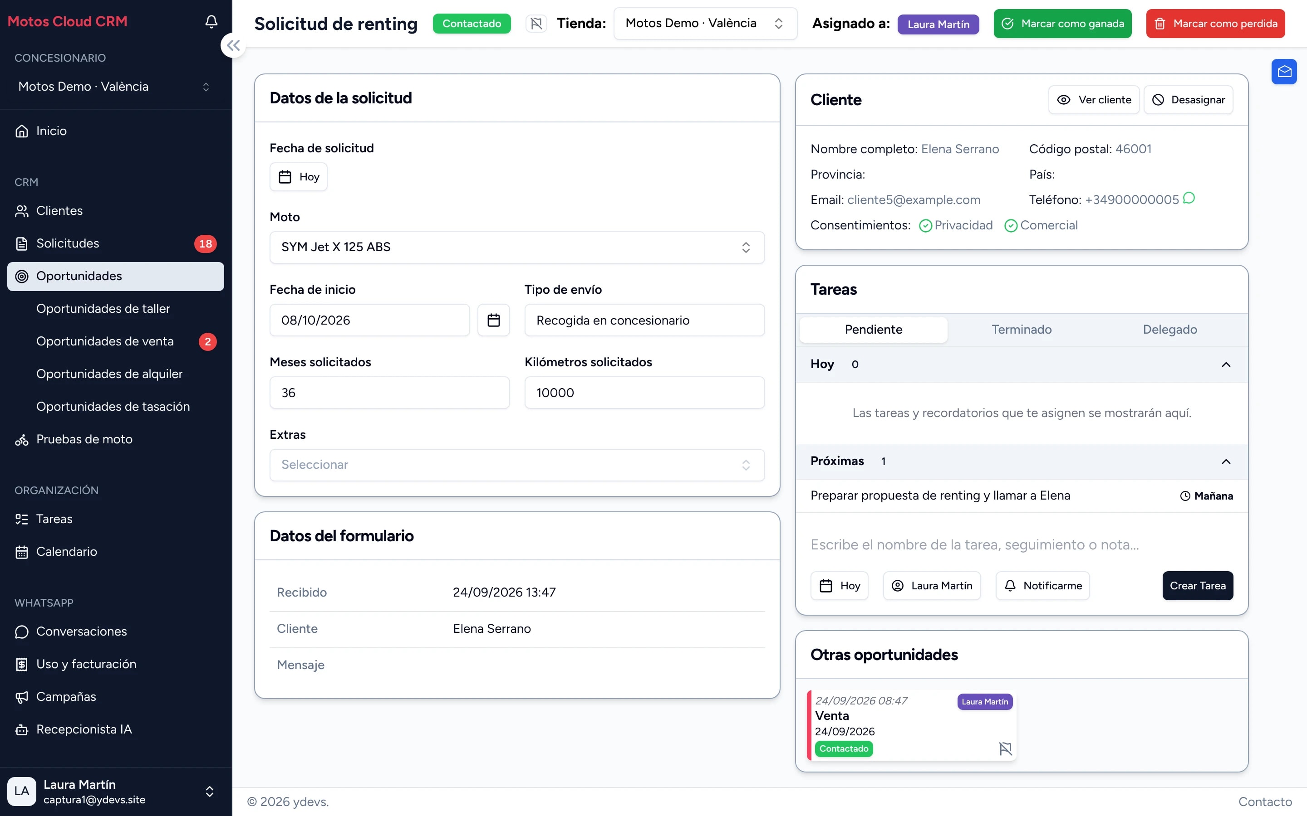Click Desasignar button
1307x816 pixels.
[1188, 100]
